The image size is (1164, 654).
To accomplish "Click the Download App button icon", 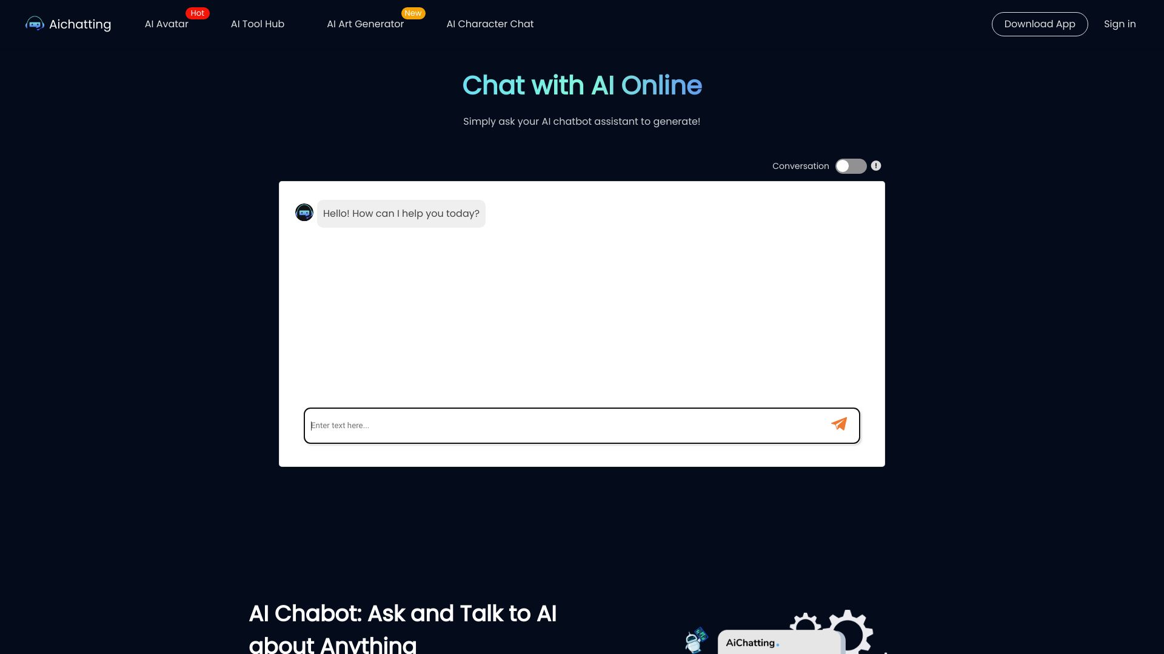I will pyautogui.click(x=1040, y=24).
